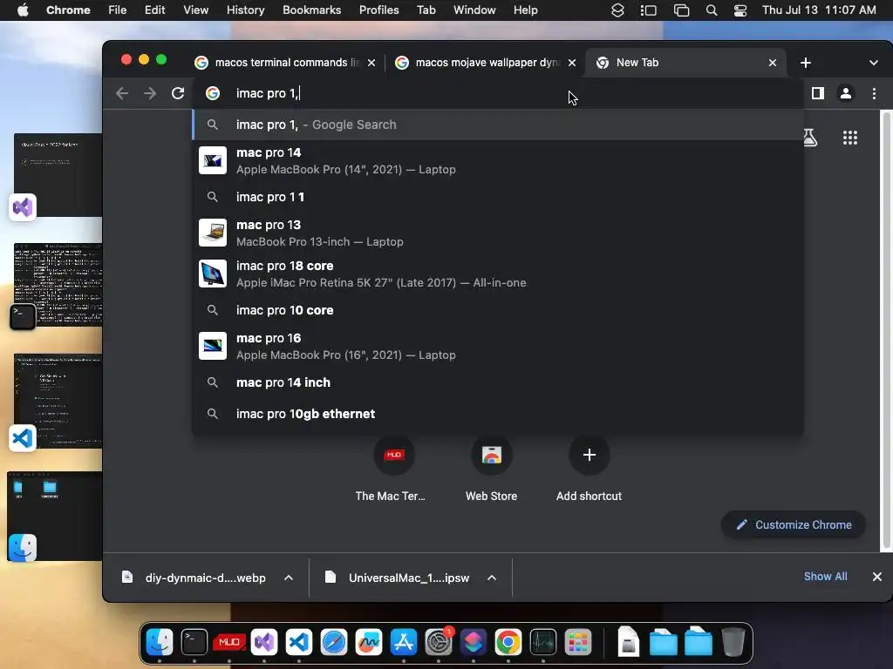Screen dimensions: 893x669
Task: Open the File menu
Action: pyautogui.click(x=118, y=10)
